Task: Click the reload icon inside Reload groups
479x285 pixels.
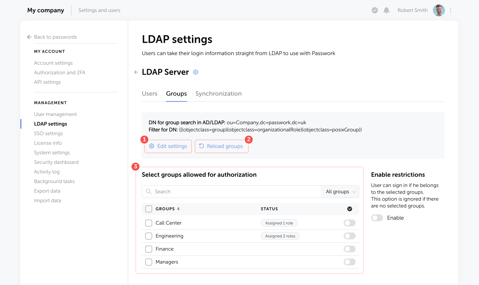Action: pyautogui.click(x=202, y=146)
